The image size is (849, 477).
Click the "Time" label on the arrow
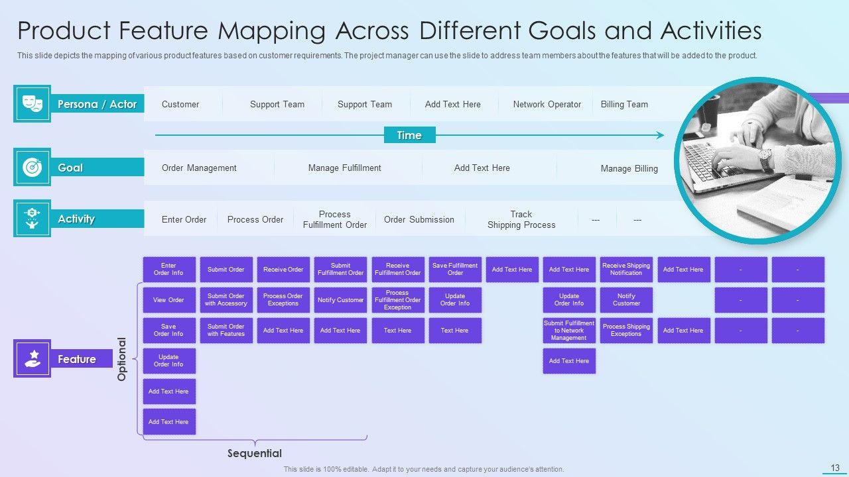click(x=409, y=135)
